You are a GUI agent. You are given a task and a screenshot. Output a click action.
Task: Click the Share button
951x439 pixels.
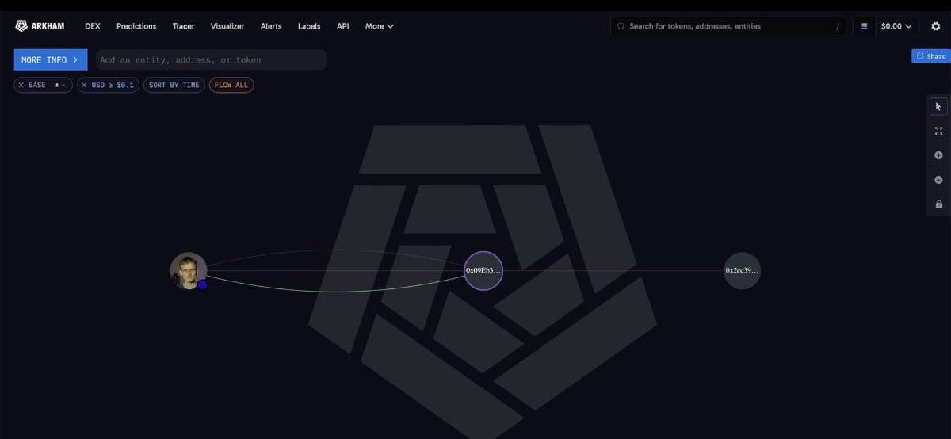pos(931,56)
